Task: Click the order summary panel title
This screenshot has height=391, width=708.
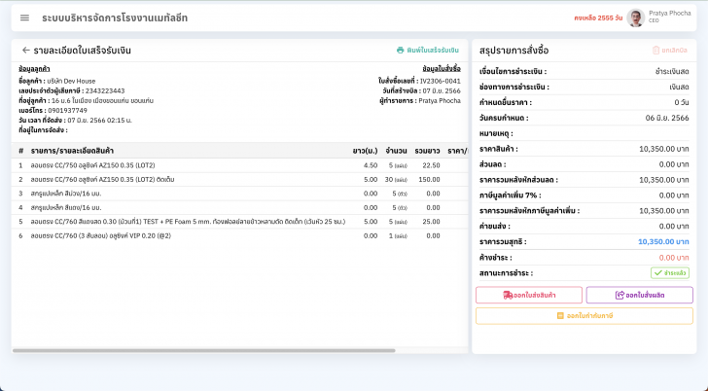Action: pos(513,51)
